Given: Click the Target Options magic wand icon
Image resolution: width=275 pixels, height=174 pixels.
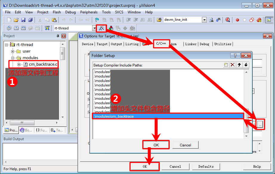Looking at the screenshot, I should click(x=102, y=28).
